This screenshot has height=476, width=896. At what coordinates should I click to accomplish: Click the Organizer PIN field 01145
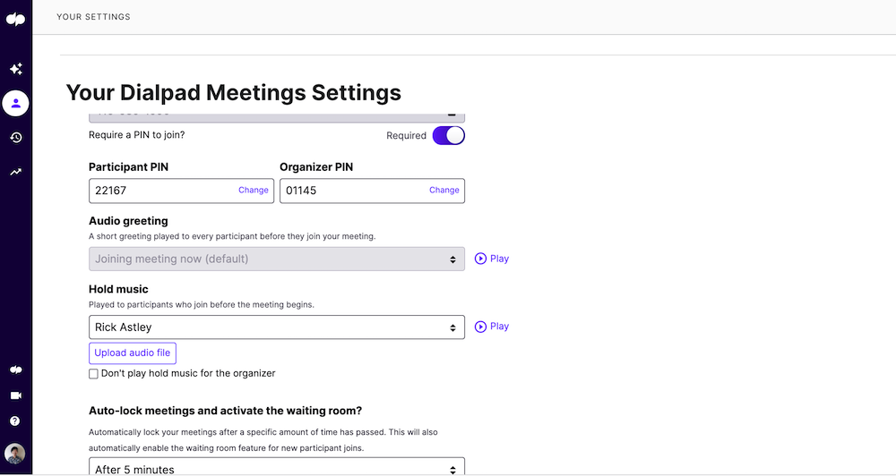(372, 191)
